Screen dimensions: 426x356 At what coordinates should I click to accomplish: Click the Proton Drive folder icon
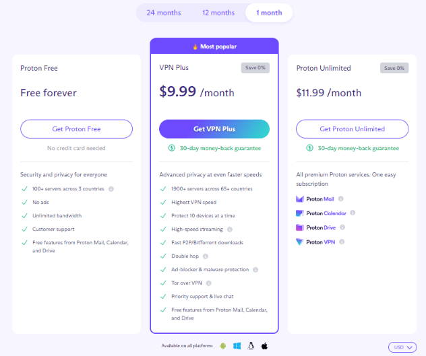[300, 227]
